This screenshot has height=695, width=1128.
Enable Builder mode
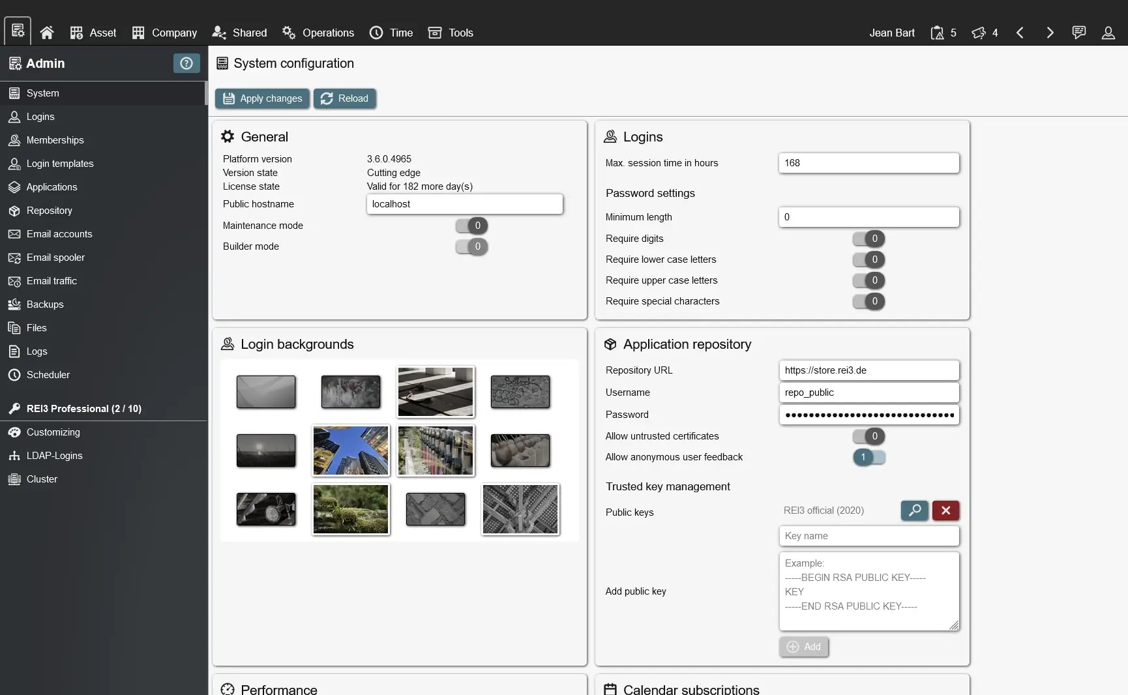point(471,247)
